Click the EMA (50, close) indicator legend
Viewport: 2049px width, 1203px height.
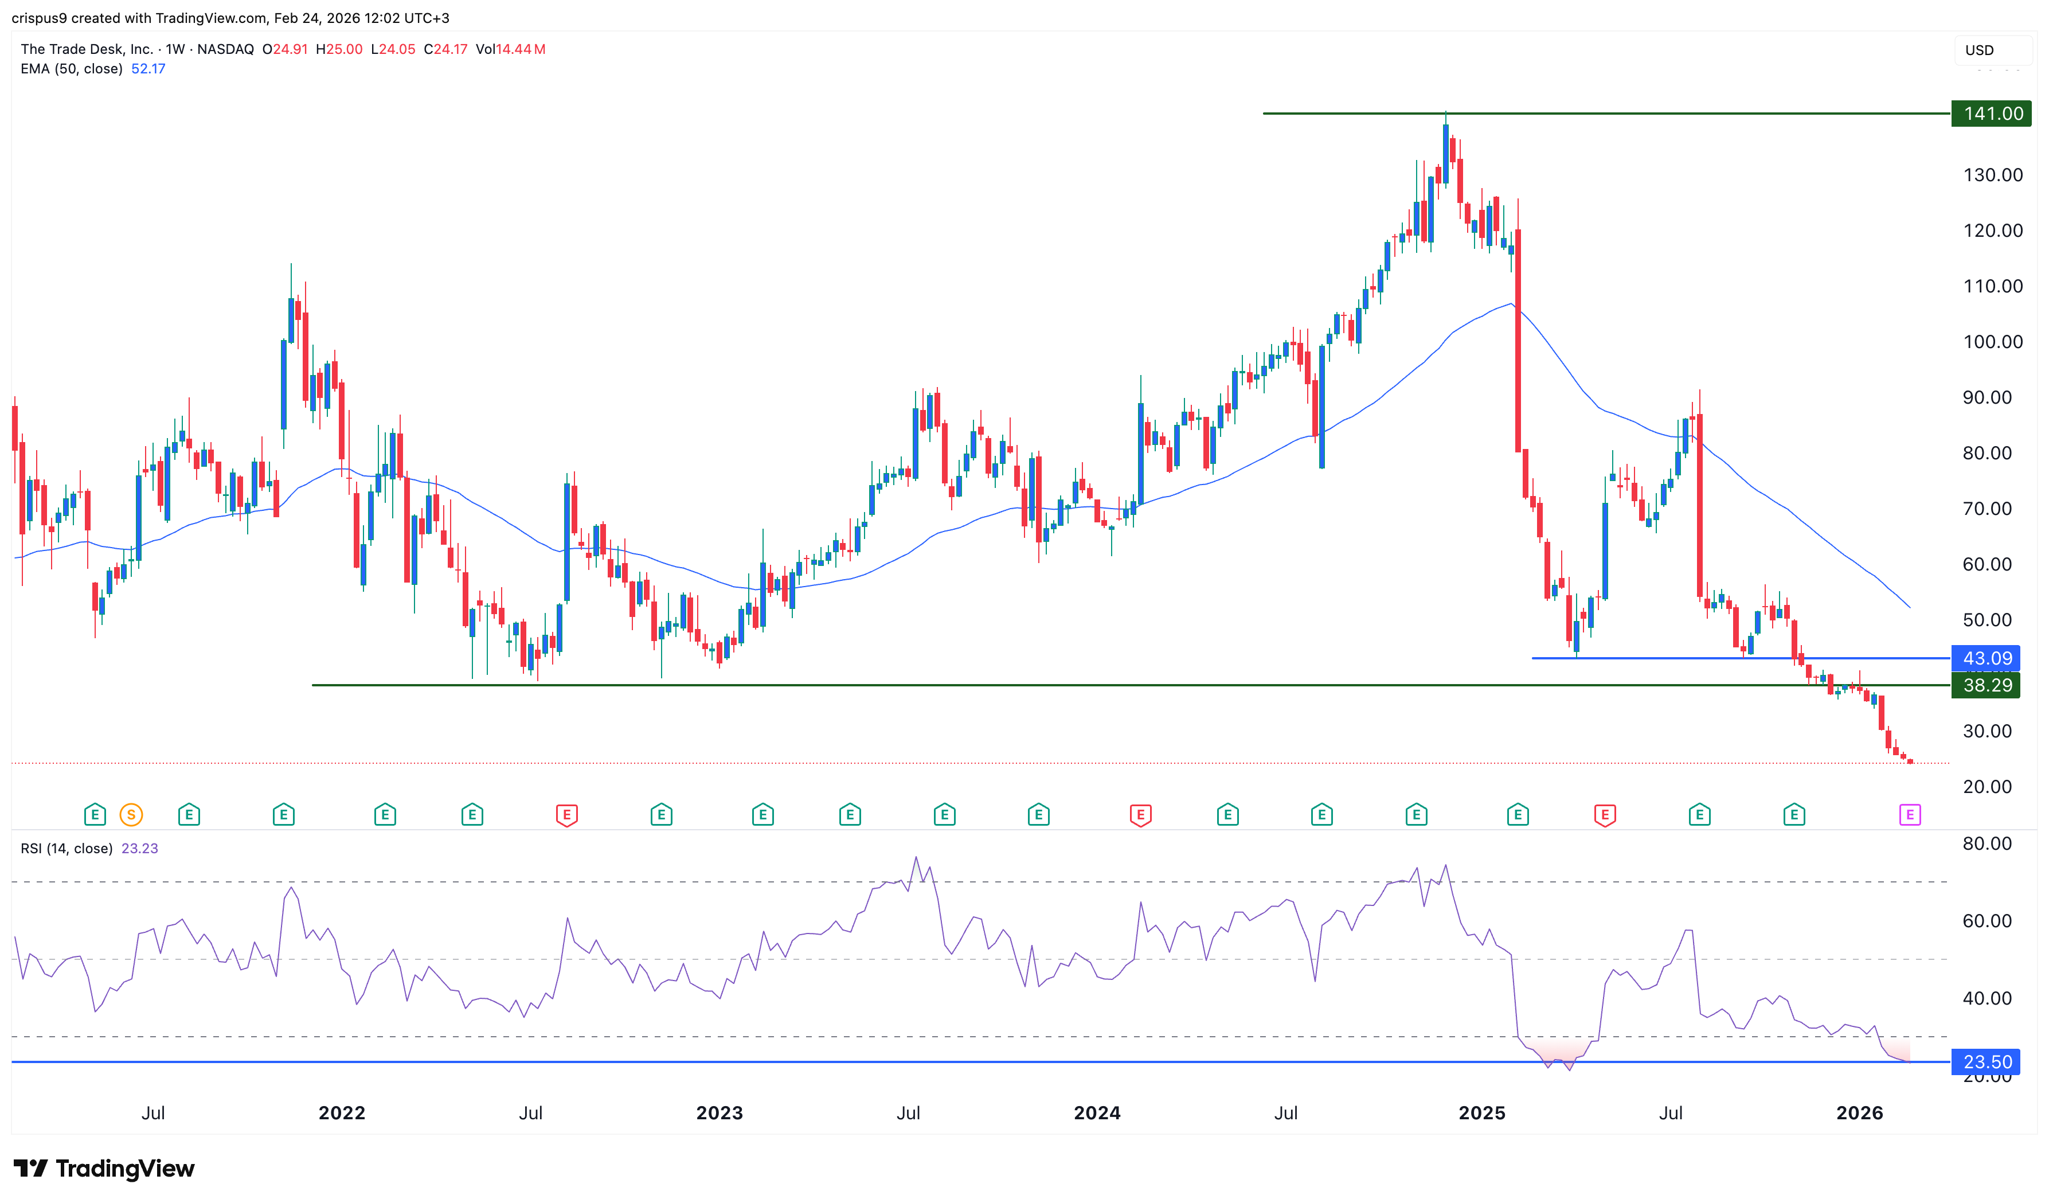pyautogui.click(x=72, y=69)
